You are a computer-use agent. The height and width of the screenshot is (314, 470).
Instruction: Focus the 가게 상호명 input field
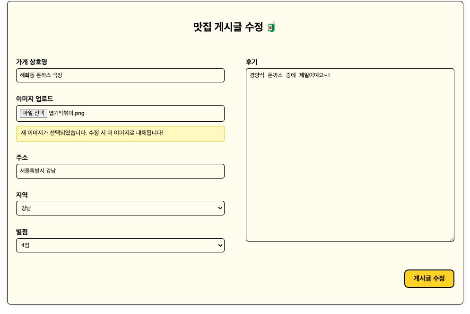(120, 75)
